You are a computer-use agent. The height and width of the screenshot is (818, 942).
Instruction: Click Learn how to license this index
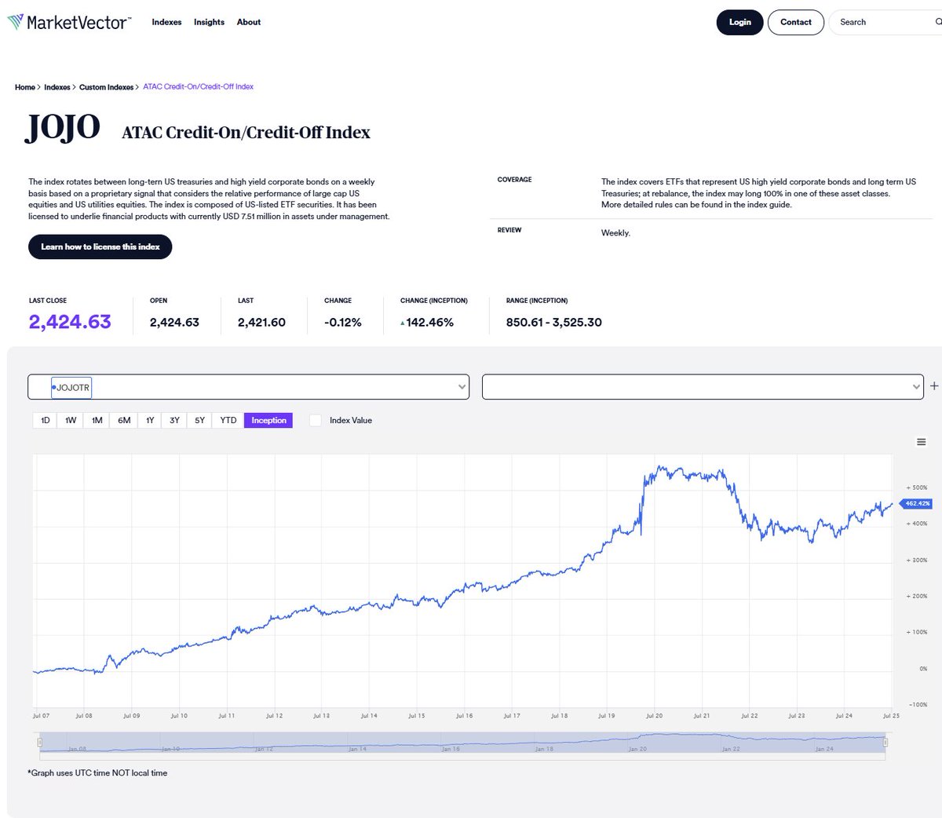tap(100, 246)
